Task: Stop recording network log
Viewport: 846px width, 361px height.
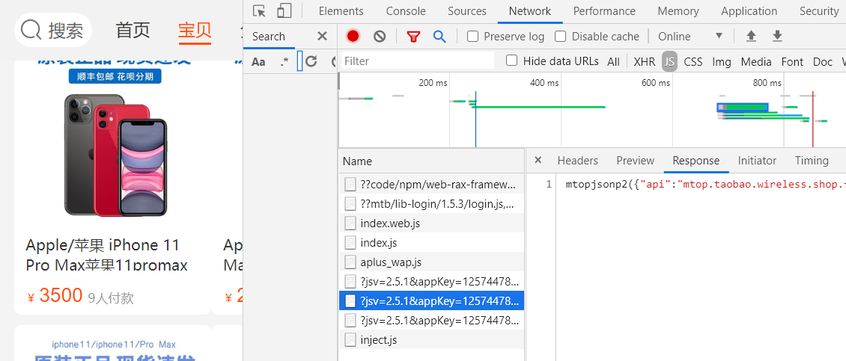Action: (x=353, y=36)
